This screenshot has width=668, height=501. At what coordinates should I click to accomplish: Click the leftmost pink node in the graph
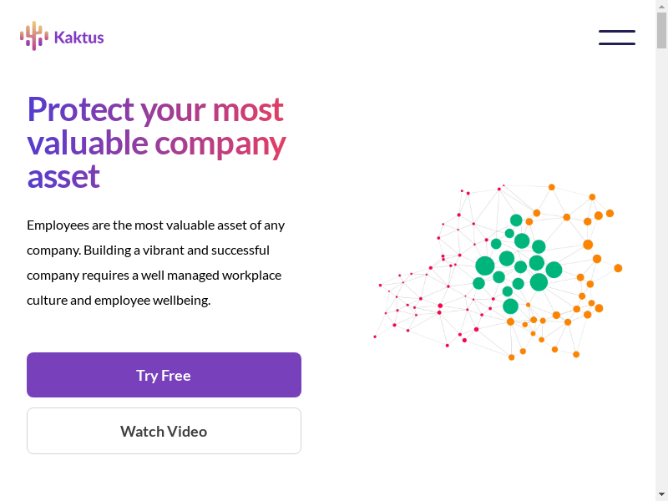375,337
